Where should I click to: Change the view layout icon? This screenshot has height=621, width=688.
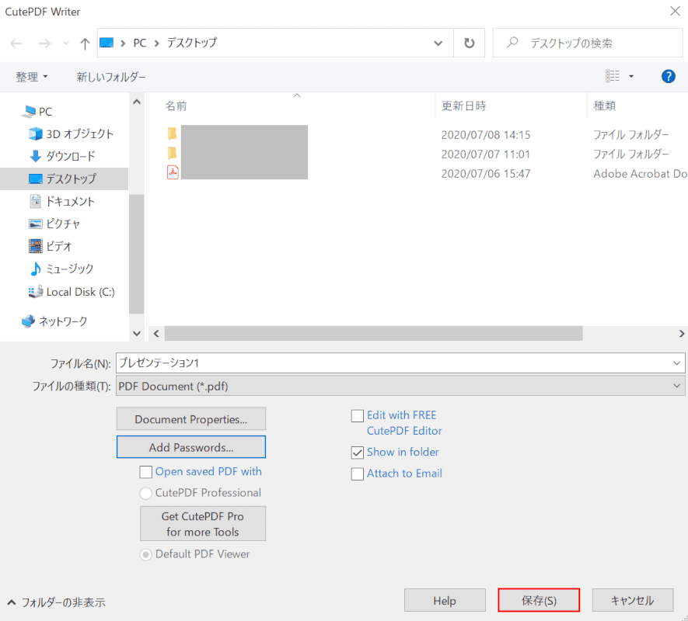[613, 76]
